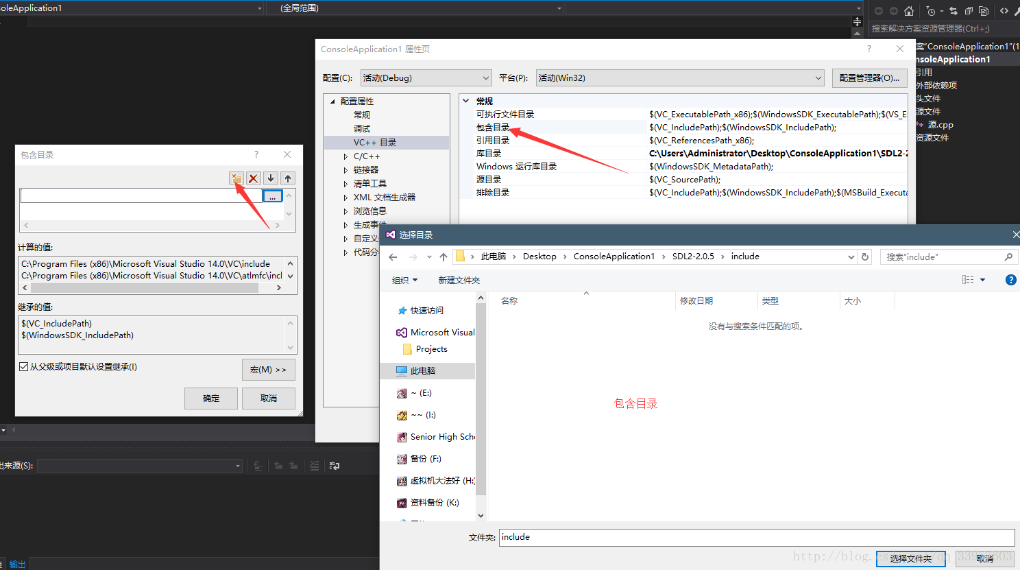The width and height of the screenshot is (1020, 570).
Task: Select the 源目录 property row
Action: pyautogui.click(x=683, y=180)
